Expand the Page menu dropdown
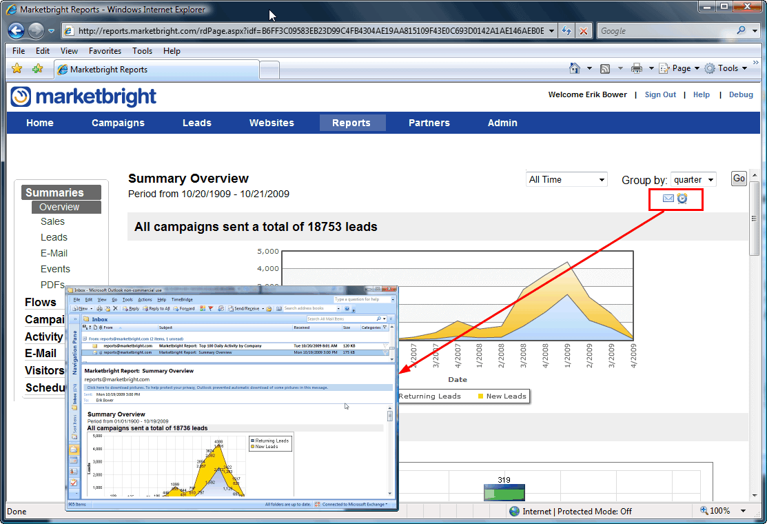 click(x=679, y=68)
